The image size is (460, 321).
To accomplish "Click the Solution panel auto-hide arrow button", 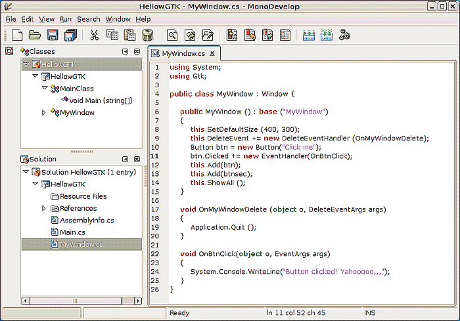I will pos(126,159).
